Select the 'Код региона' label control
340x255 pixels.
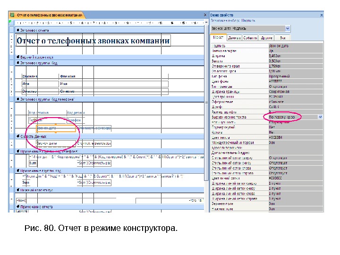tap(47, 113)
